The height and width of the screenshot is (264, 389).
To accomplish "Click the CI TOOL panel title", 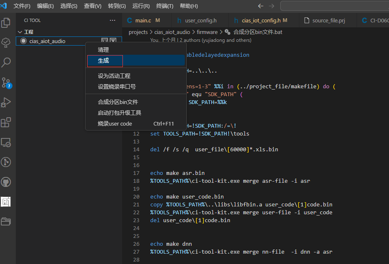I will 32,20.
